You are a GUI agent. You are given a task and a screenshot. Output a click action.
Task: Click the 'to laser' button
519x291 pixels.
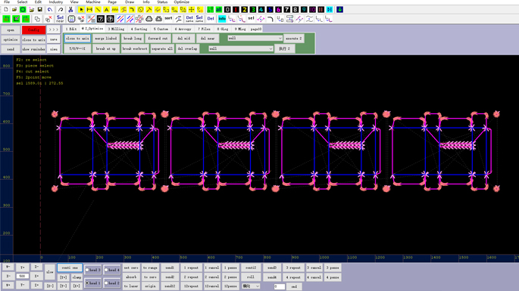point(131,286)
